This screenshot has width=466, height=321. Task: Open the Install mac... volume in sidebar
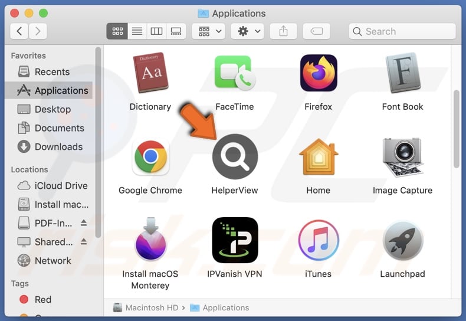[49, 205]
